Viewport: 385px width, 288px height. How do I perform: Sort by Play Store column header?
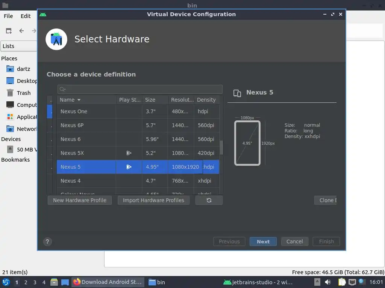point(129,100)
